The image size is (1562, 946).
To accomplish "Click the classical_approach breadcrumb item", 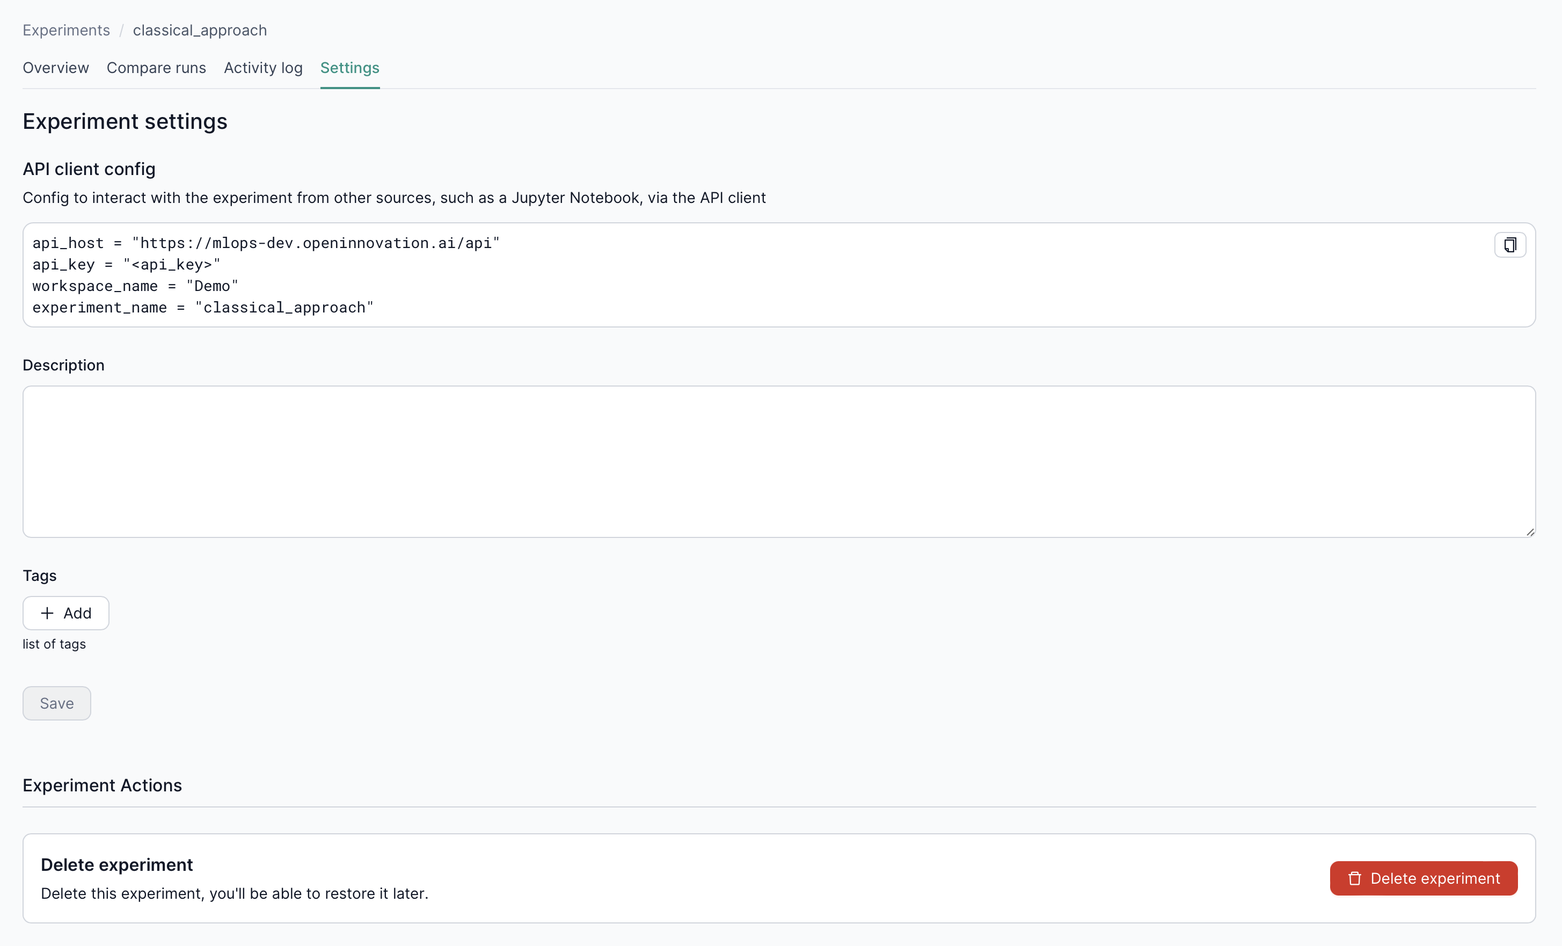I will (x=200, y=31).
